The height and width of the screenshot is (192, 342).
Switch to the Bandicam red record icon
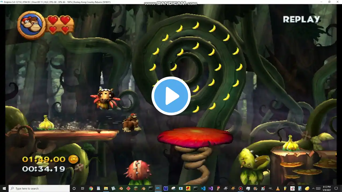[x=240, y=189]
